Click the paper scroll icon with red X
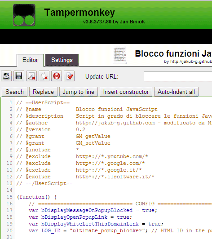 44,76
